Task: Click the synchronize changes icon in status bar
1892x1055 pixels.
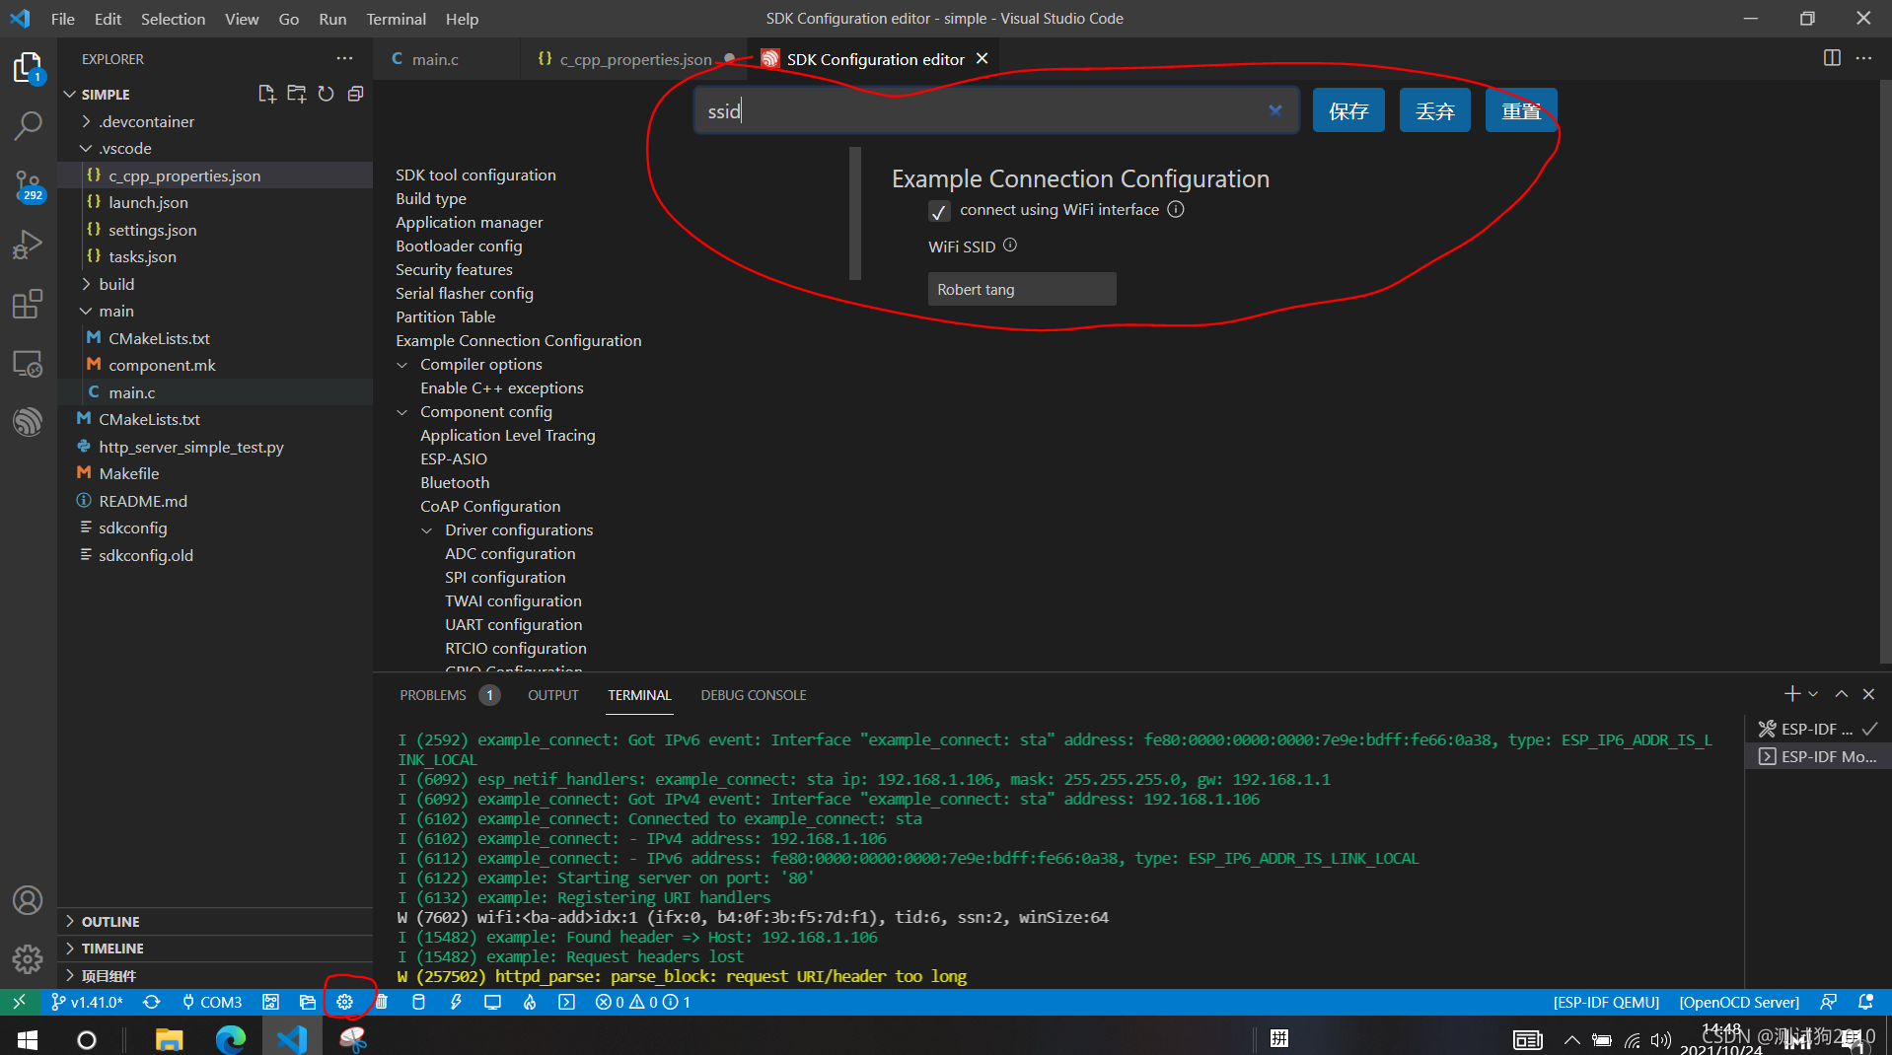Action: point(151,1002)
